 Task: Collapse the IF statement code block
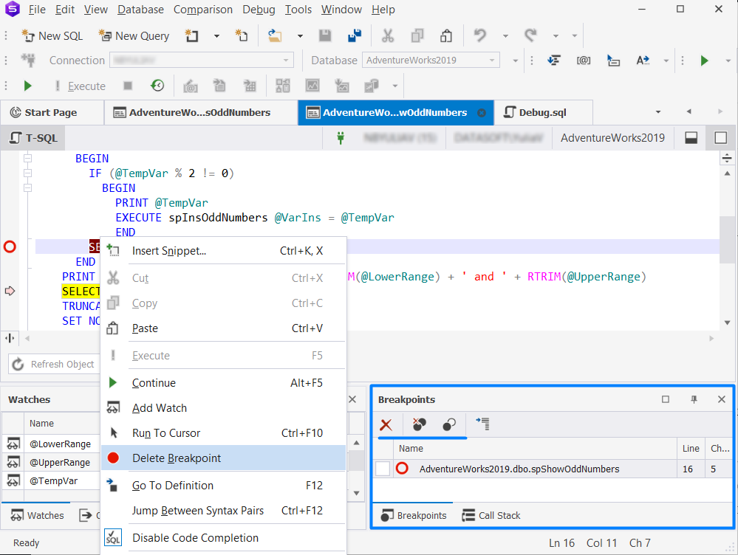click(28, 173)
